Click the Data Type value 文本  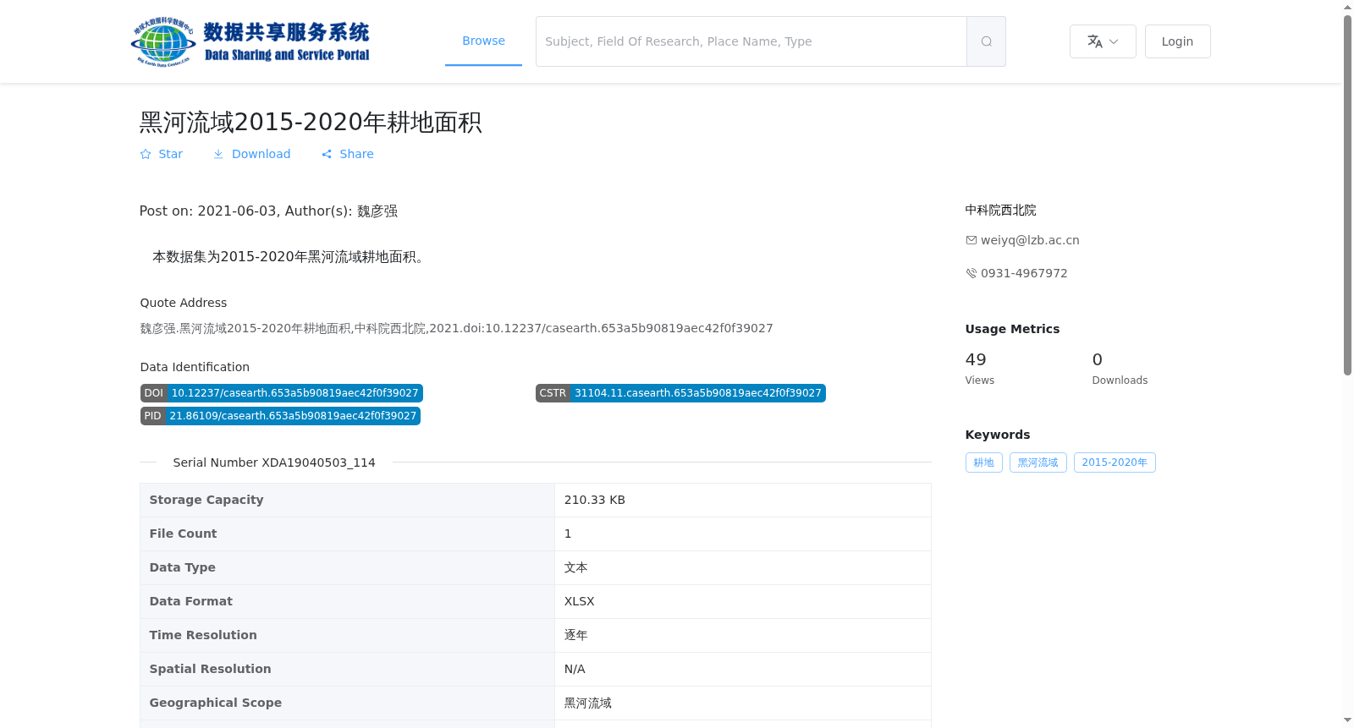(576, 567)
